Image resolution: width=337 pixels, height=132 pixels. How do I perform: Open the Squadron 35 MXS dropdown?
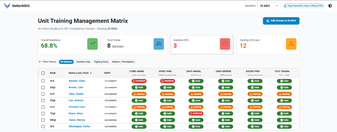coord(269,6)
